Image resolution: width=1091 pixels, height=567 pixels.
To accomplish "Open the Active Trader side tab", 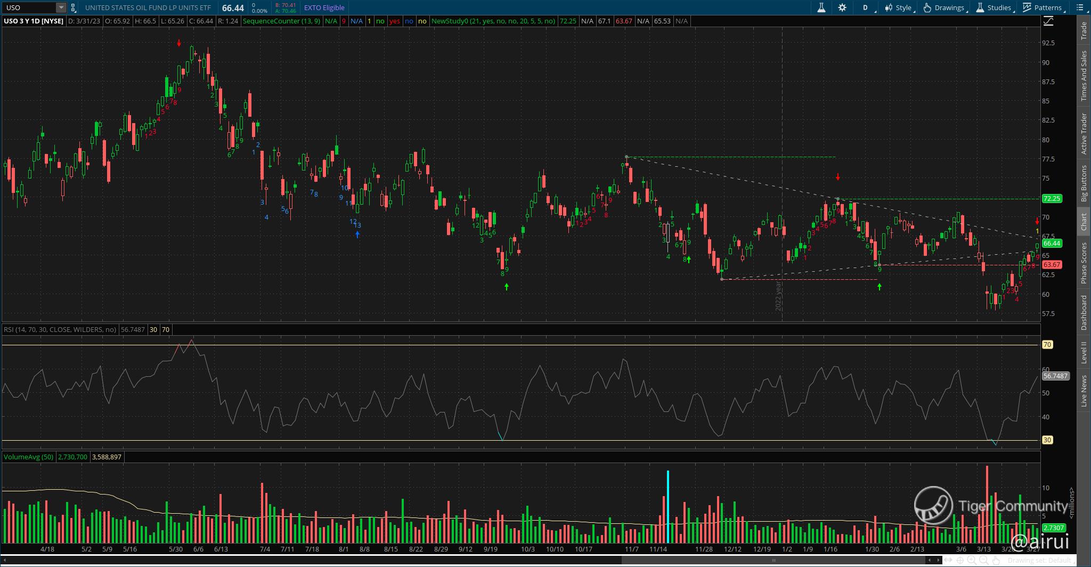I will click(1084, 134).
